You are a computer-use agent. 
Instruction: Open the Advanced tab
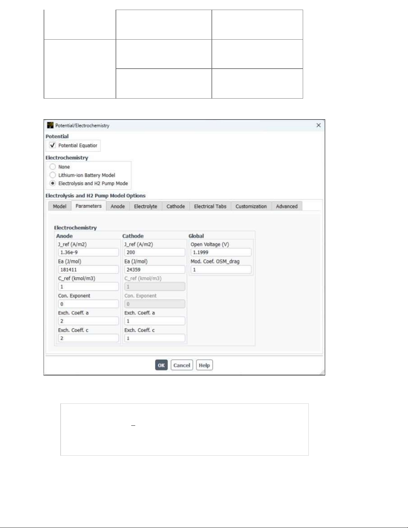coord(287,206)
